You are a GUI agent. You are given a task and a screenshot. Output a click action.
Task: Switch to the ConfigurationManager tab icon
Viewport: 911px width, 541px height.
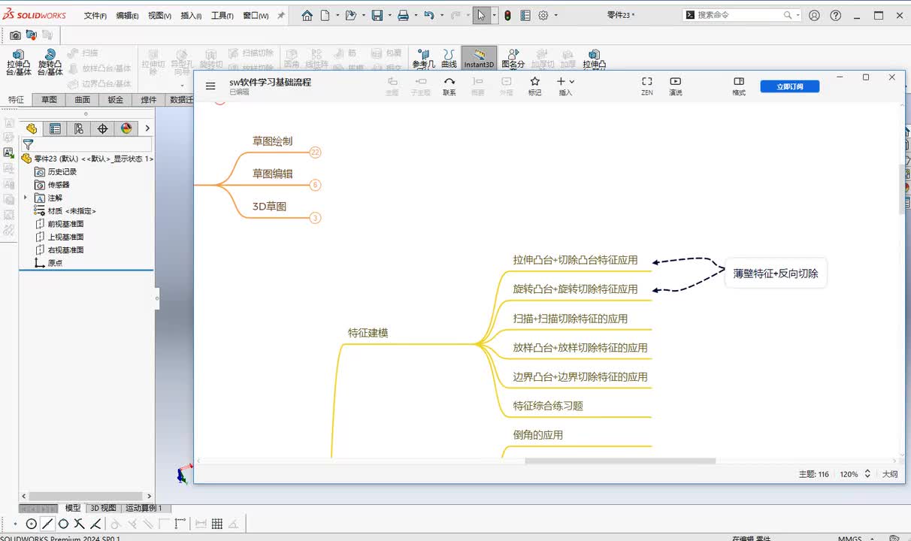coord(79,128)
